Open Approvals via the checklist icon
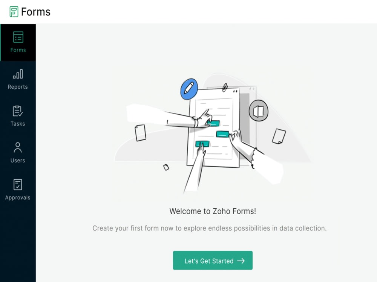 (18, 185)
